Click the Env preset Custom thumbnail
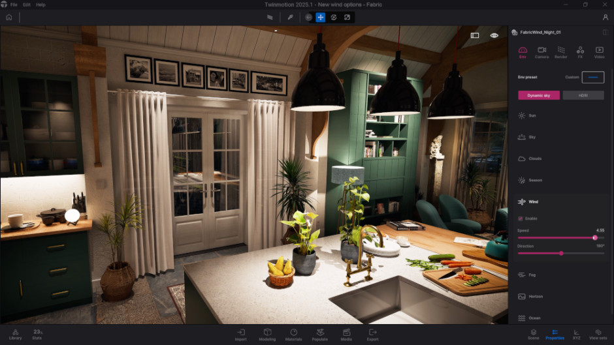 [593, 77]
